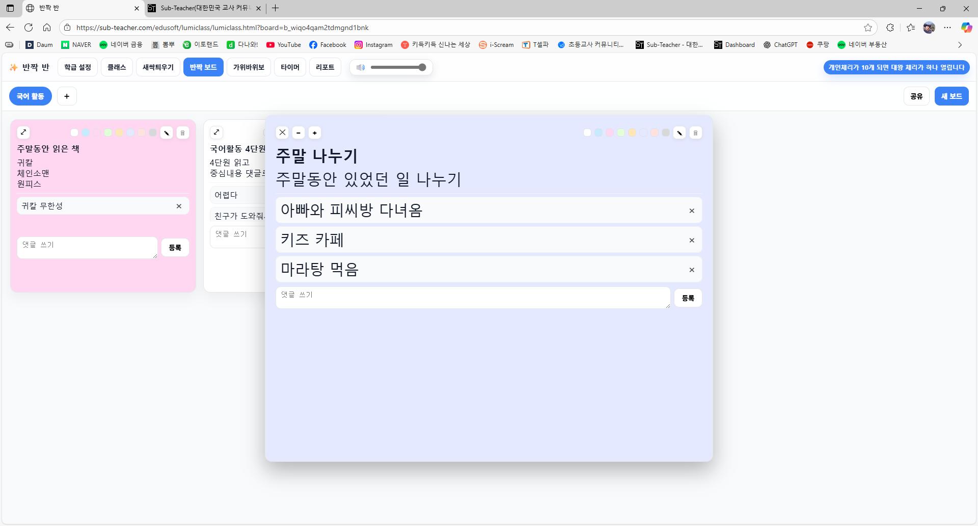Screen dimensions: 978x526
Task: Delete 주말 나누기 card with trash icon
Action: (x=695, y=133)
